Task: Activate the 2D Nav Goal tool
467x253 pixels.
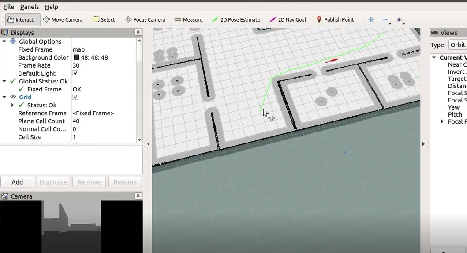Action: [288, 20]
